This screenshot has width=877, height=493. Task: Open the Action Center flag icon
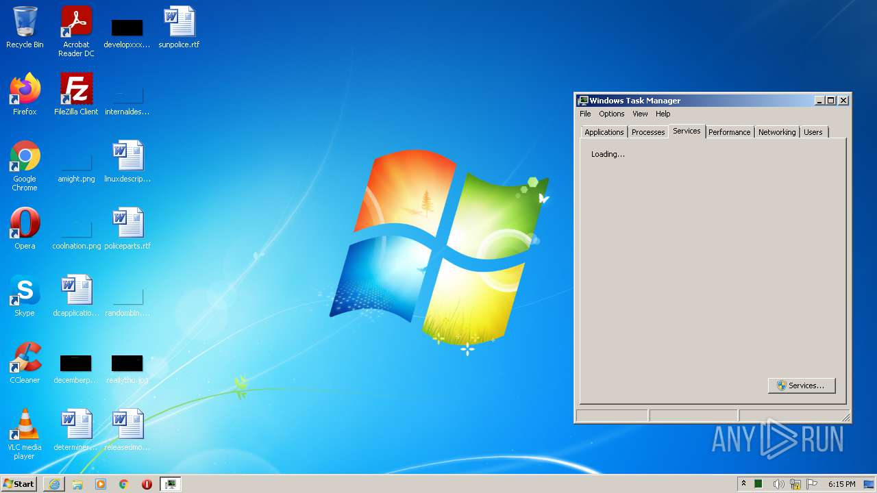[x=812, y=484]
